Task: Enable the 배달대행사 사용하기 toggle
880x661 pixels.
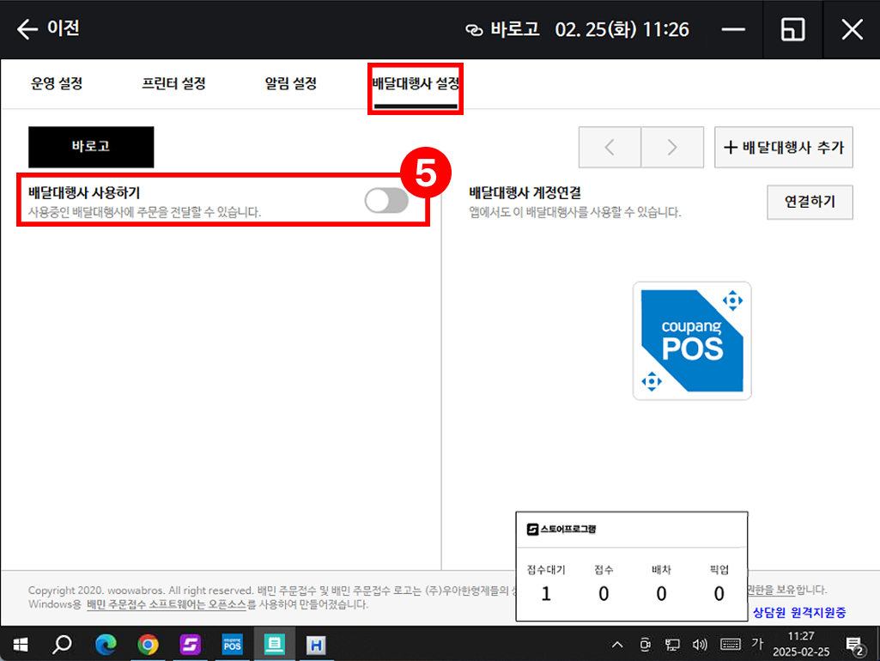Action: point(385,201)
